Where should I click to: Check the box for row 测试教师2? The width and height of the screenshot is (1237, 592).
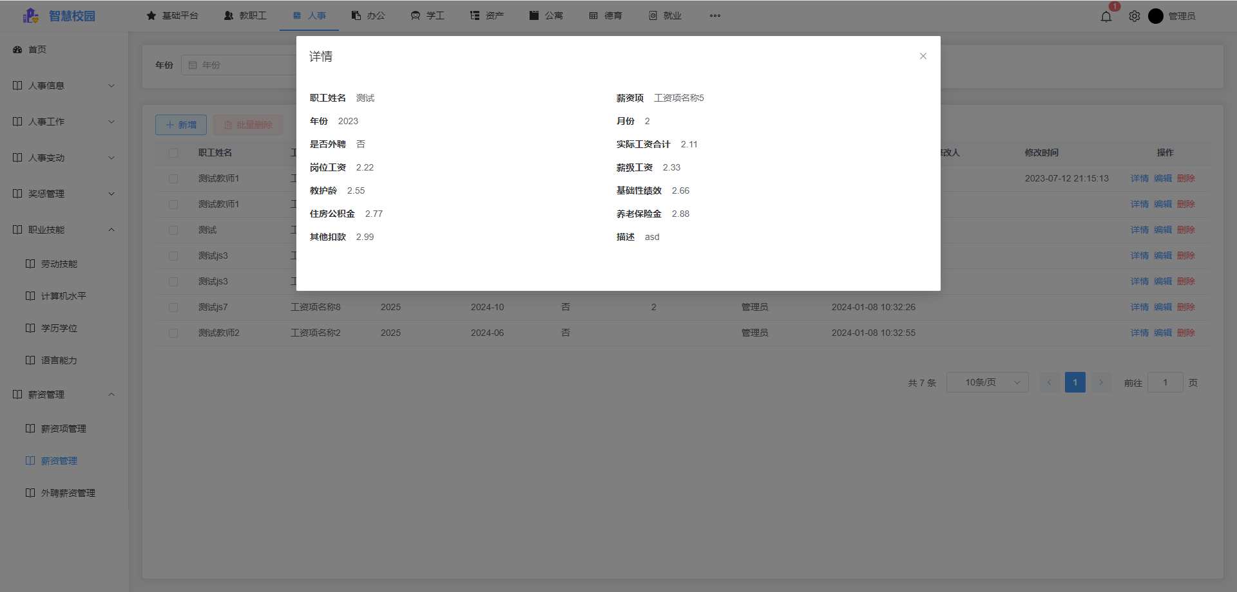pyautogui.click(x=173, y=333)
